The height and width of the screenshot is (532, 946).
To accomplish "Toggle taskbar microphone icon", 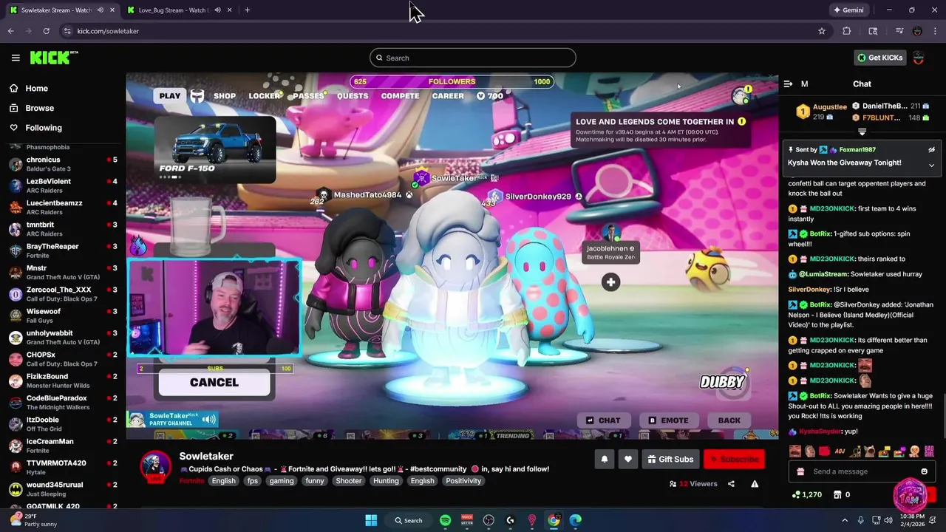I will pos(860,520).
